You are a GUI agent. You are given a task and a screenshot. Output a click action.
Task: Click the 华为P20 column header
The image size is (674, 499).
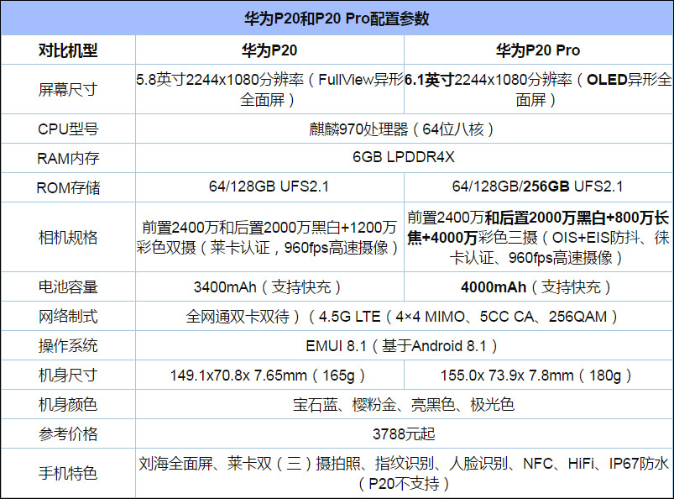pos(269,50)
